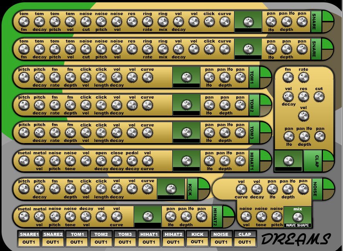Click the TOM1 trigger pad knob
343x251 pixels.
[187, 77]
